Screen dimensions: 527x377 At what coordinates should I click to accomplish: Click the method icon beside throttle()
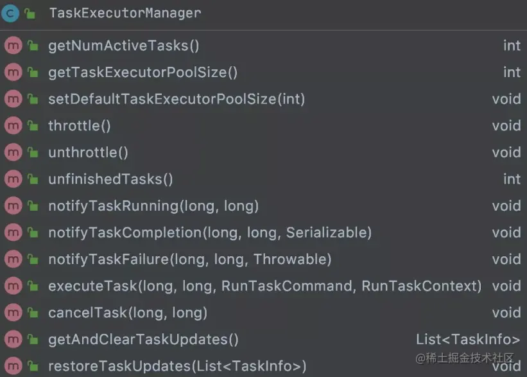click(13, 126)
